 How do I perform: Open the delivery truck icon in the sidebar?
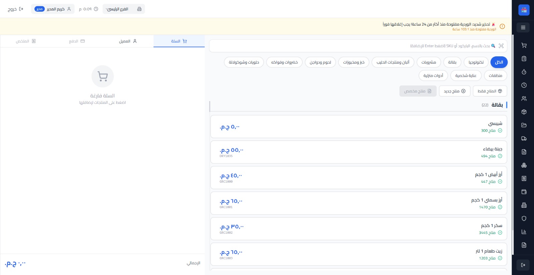coord(524,139)
